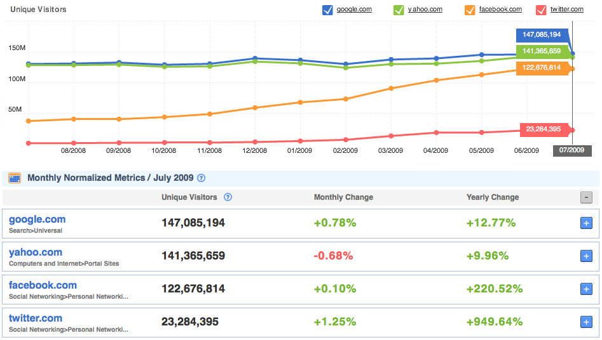Click the blue 147,085,194 chart value label
Screen dimensions: 602x340
(x=542, y=35)
